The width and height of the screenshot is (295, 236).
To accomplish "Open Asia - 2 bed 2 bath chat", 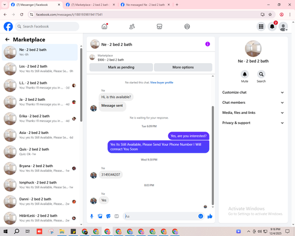I will click(x=40, y=135).
